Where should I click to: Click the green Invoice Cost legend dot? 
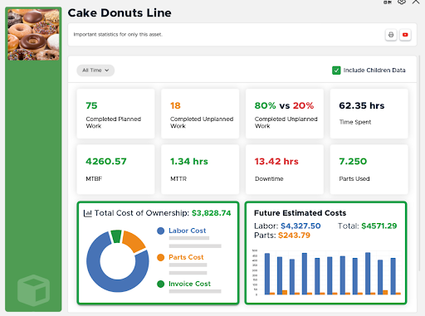(x=160, y=284)
